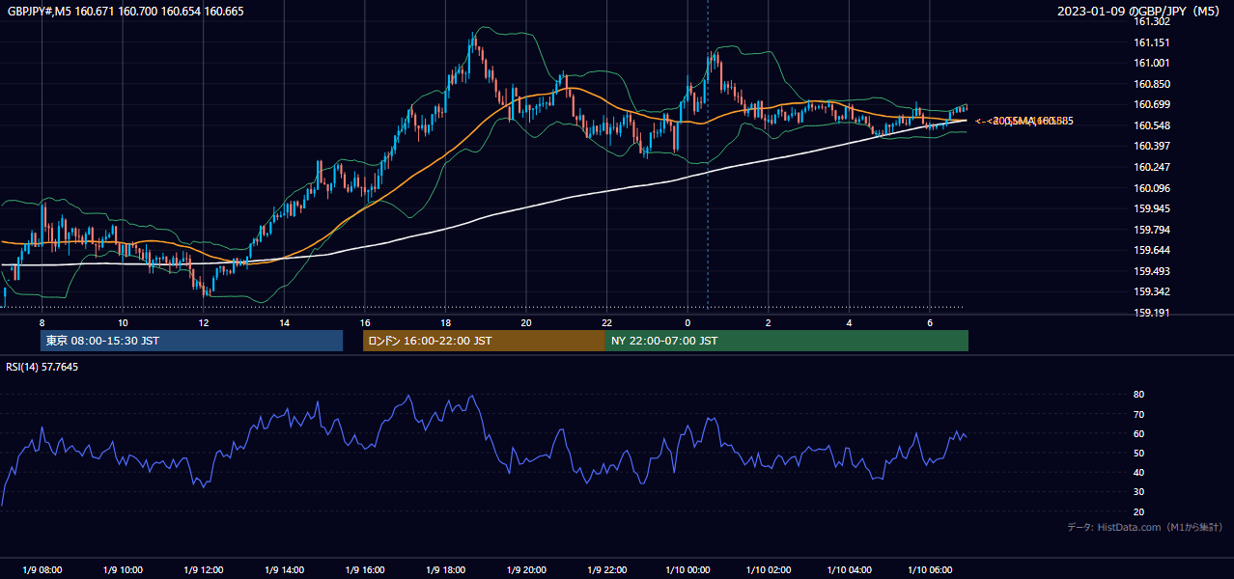Click hour tick 12 under price chart
Viewport: 1234px width, 579px height.
pos(203,322)
